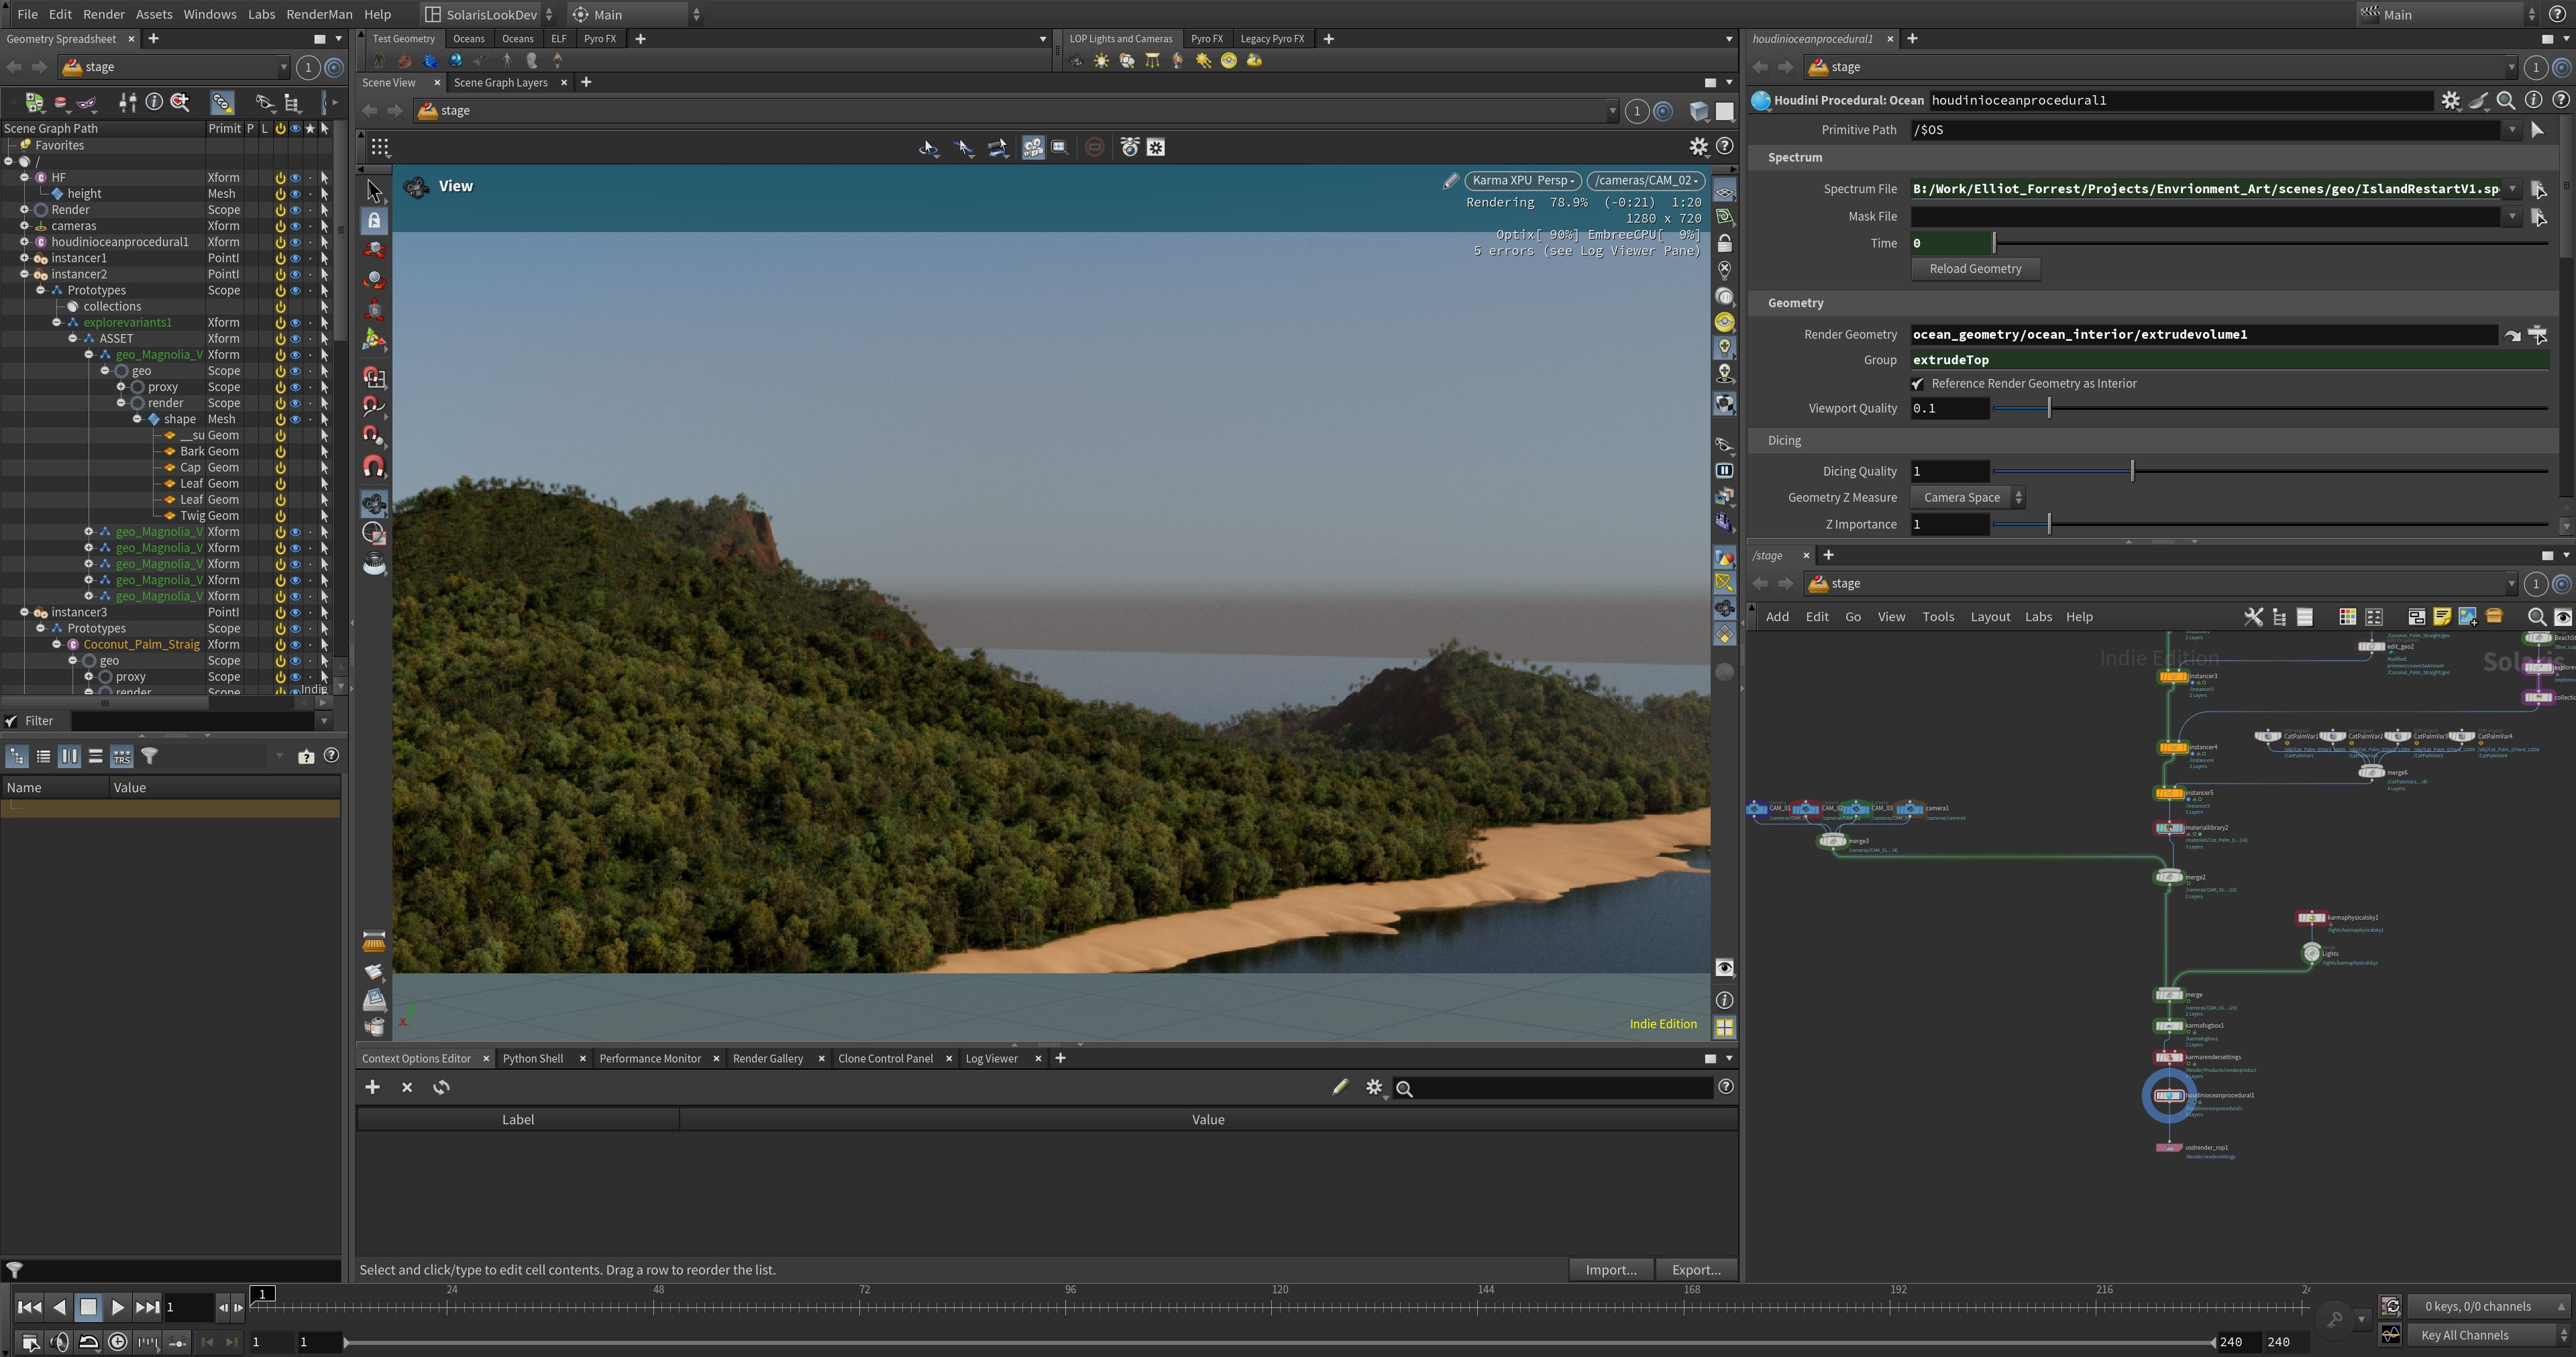The width and height of the screenshot is (2576, 1357).
Task: Toggle the activation flag for Coconut_Palm_Straig
Action: 281,644
